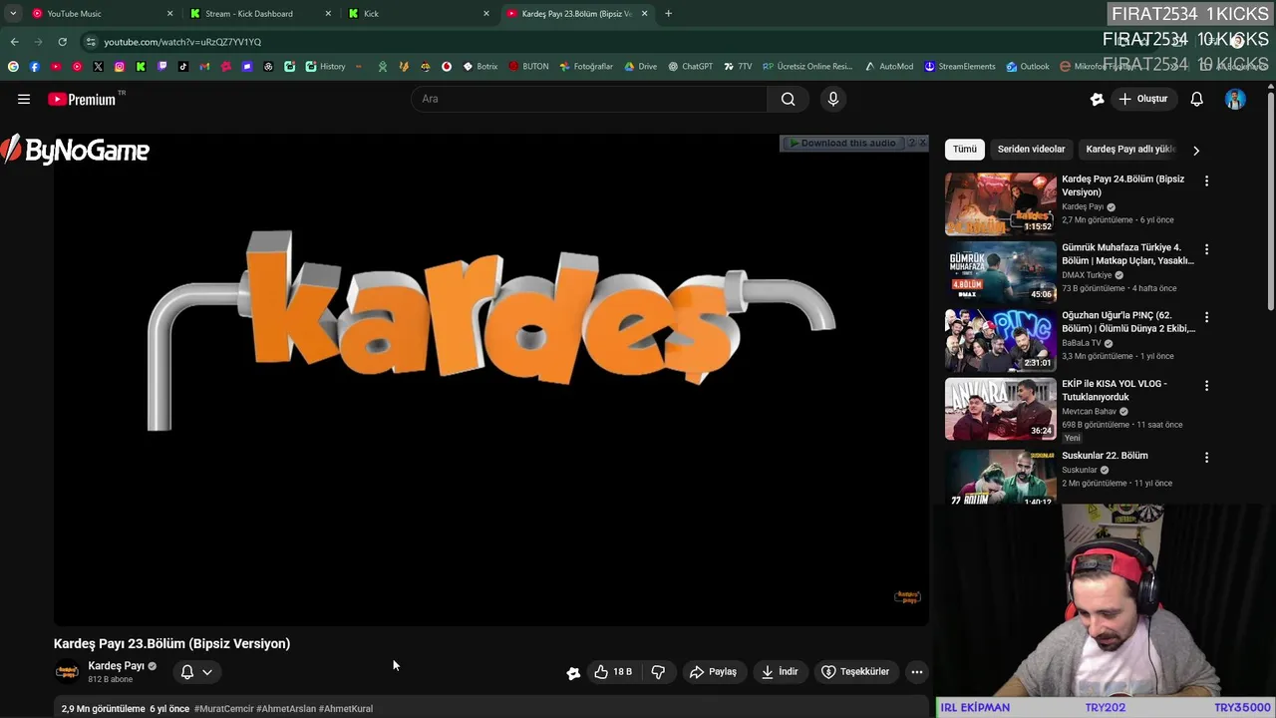The height and width of the screenshot is (718, 1276).
Task: Focus the Ara search field
Action: pyautogui.click(x=588, y=99)
